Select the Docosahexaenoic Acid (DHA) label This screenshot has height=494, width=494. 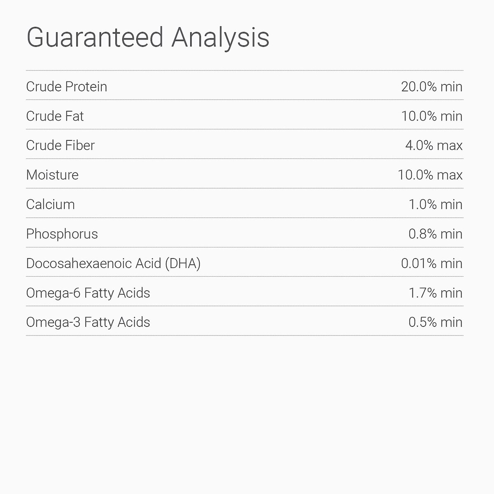113,263
